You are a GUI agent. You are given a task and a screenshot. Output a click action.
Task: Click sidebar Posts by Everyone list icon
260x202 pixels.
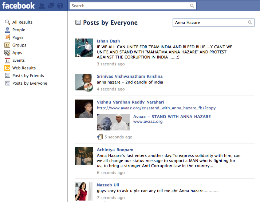7,83
